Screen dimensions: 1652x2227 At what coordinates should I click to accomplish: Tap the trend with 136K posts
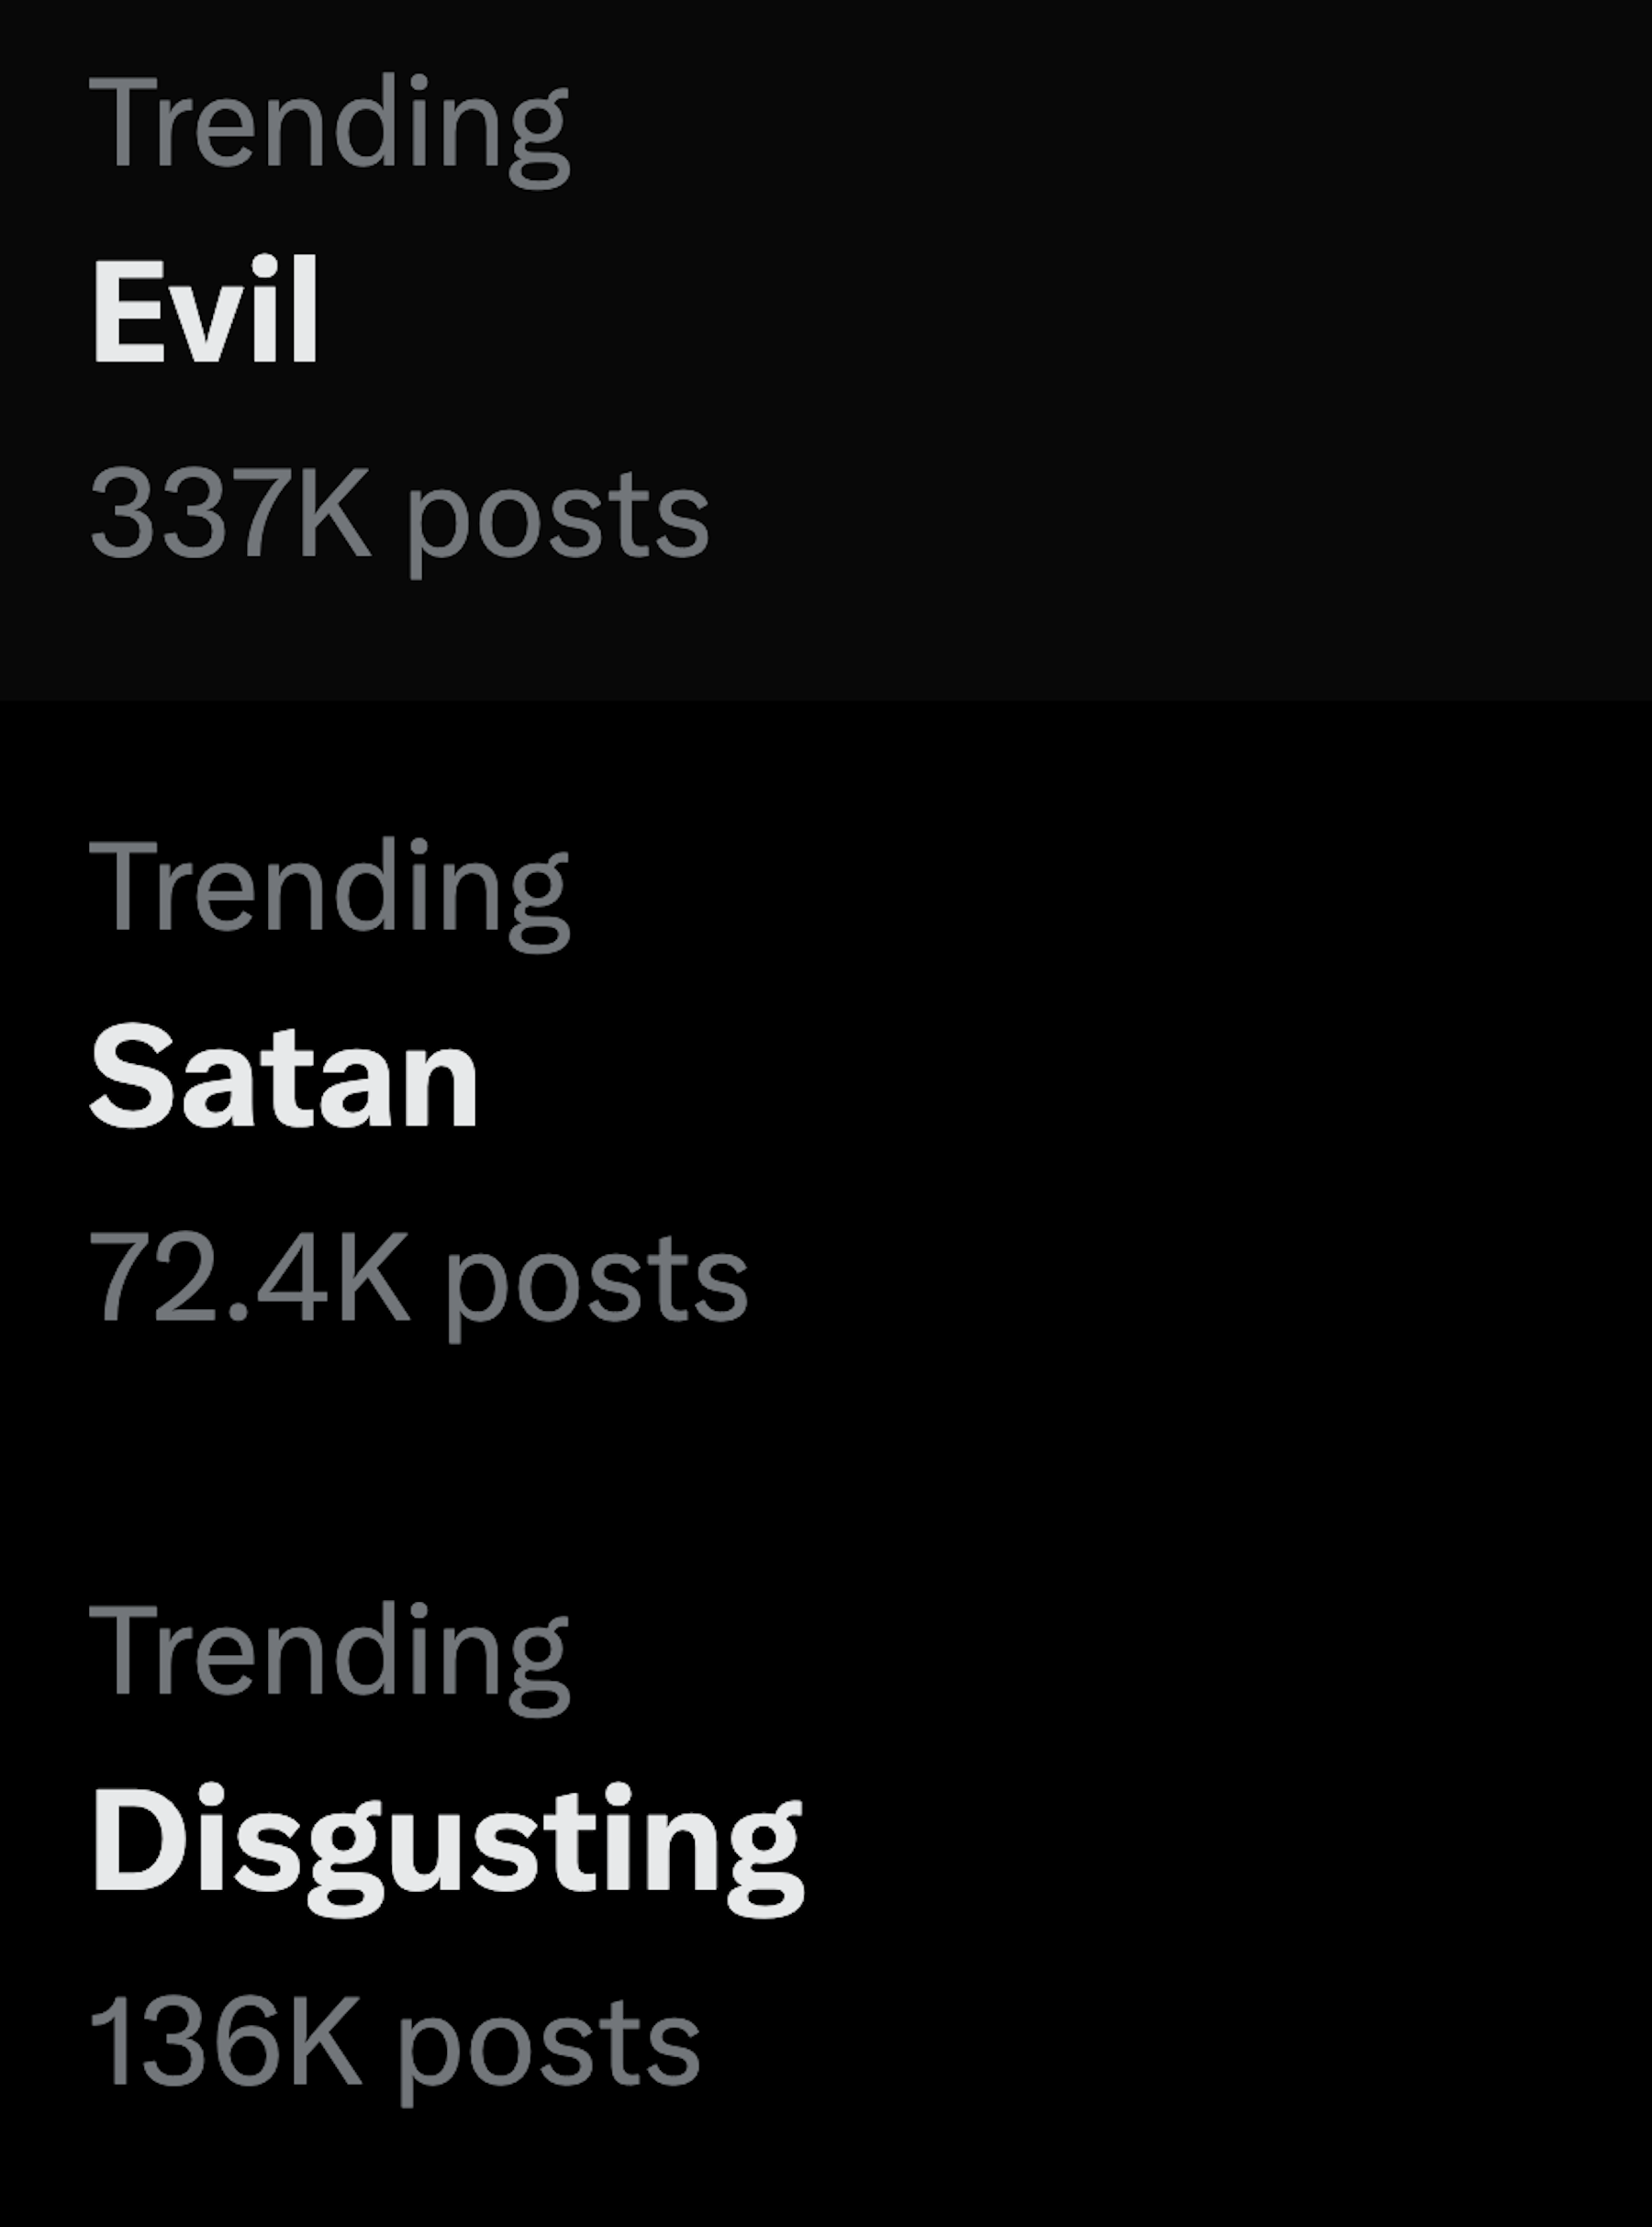[826, 1850]
